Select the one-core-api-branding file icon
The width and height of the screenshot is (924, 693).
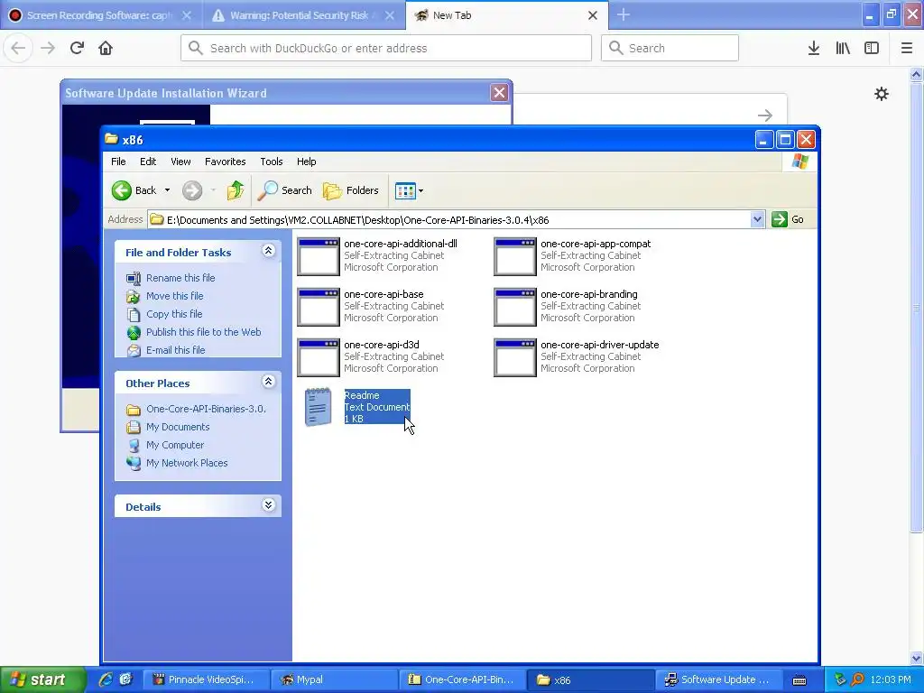click(x=515, y=307)
